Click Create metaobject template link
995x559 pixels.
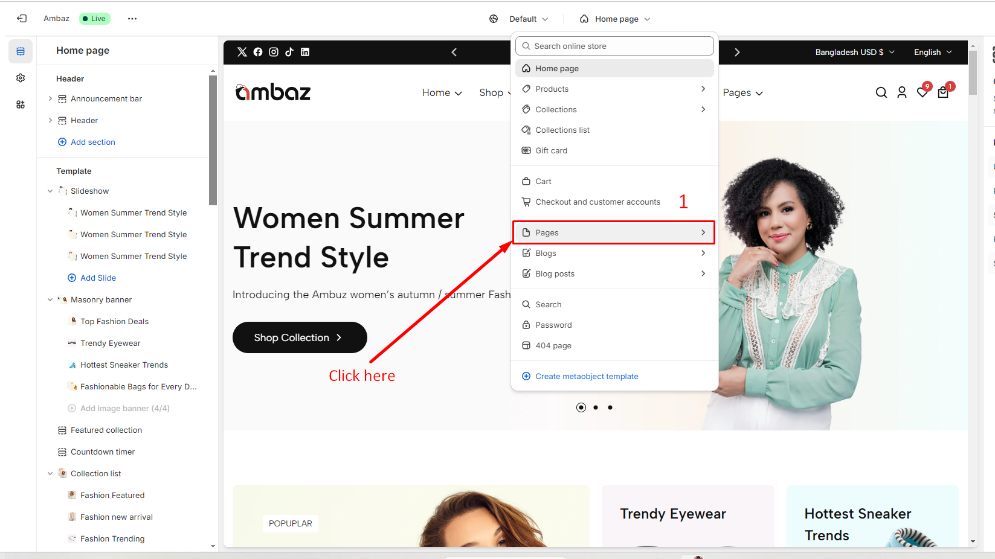pyautogui.click(x=587, y=376)
